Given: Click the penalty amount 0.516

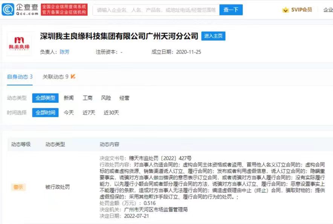Looking at the screenshot, I should pyautogui.click(x=150, y=203).
